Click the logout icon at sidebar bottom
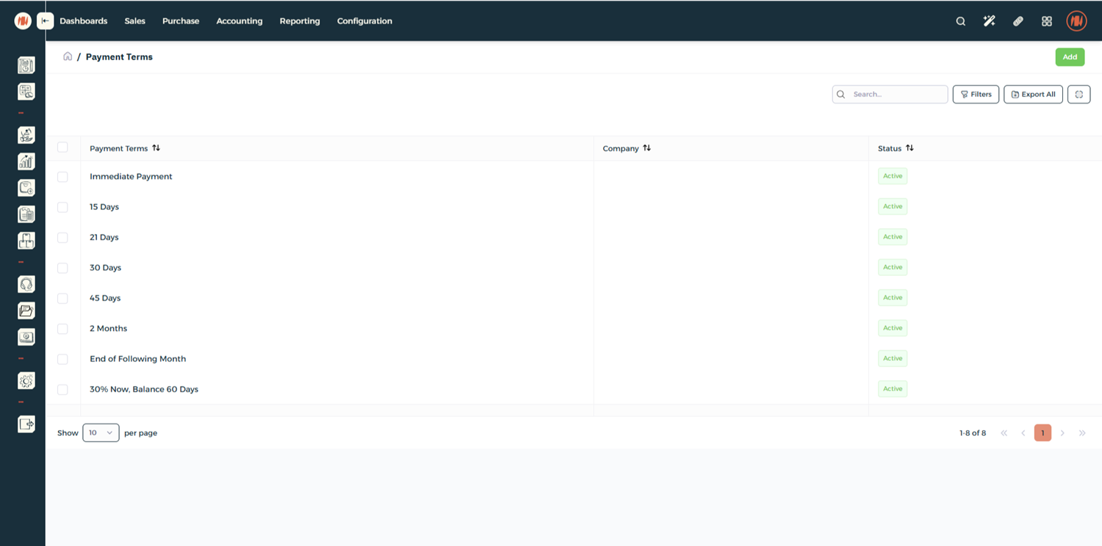Screen dimensions: 1102x546 (x=26, y=423)
